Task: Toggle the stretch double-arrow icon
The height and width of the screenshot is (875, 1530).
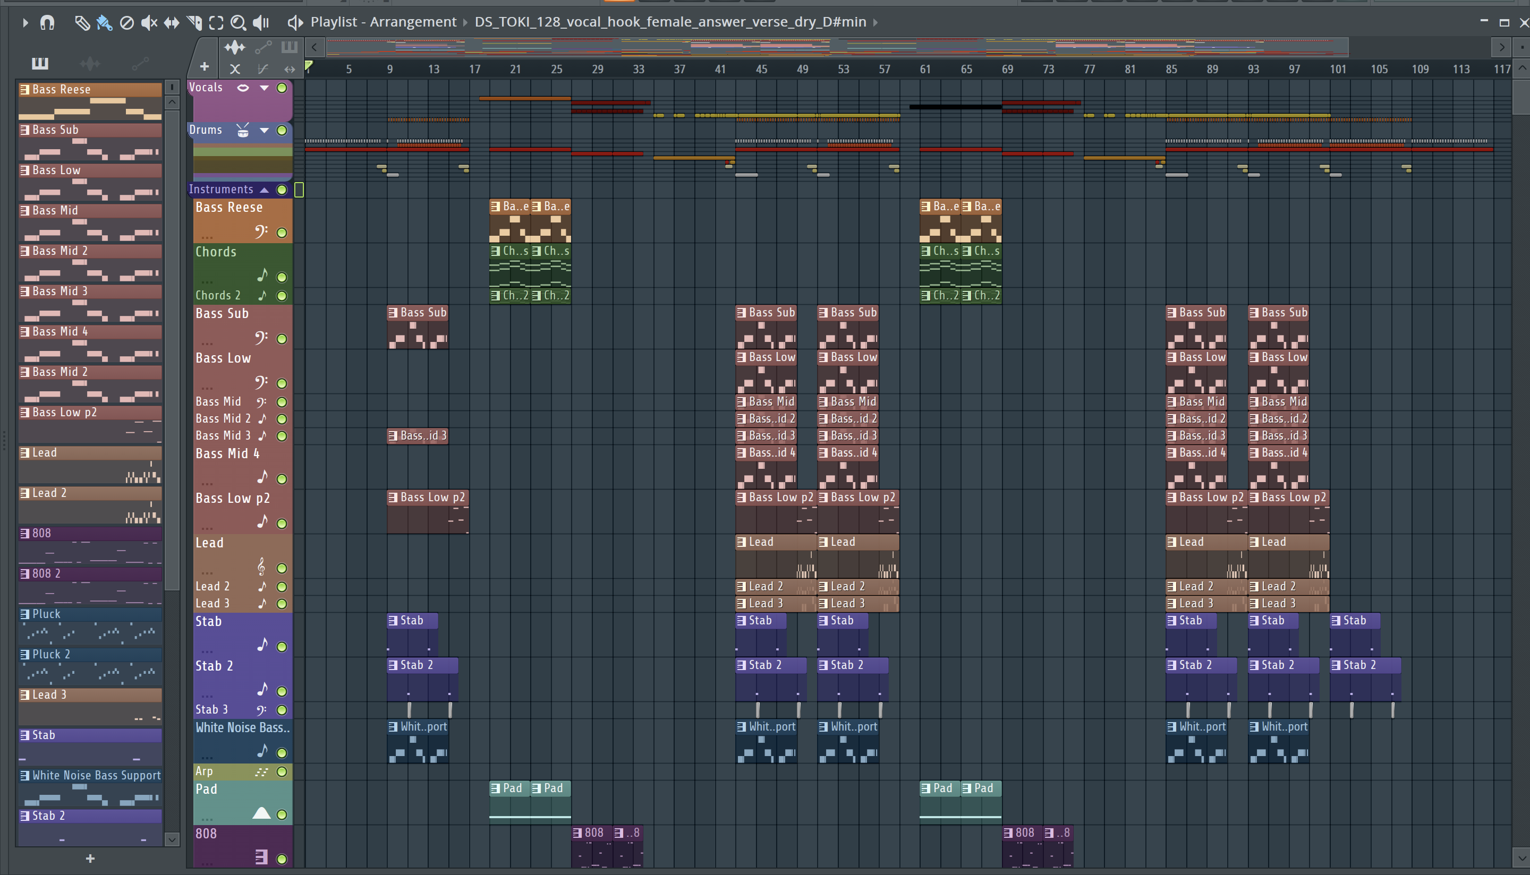Action: 289,69
